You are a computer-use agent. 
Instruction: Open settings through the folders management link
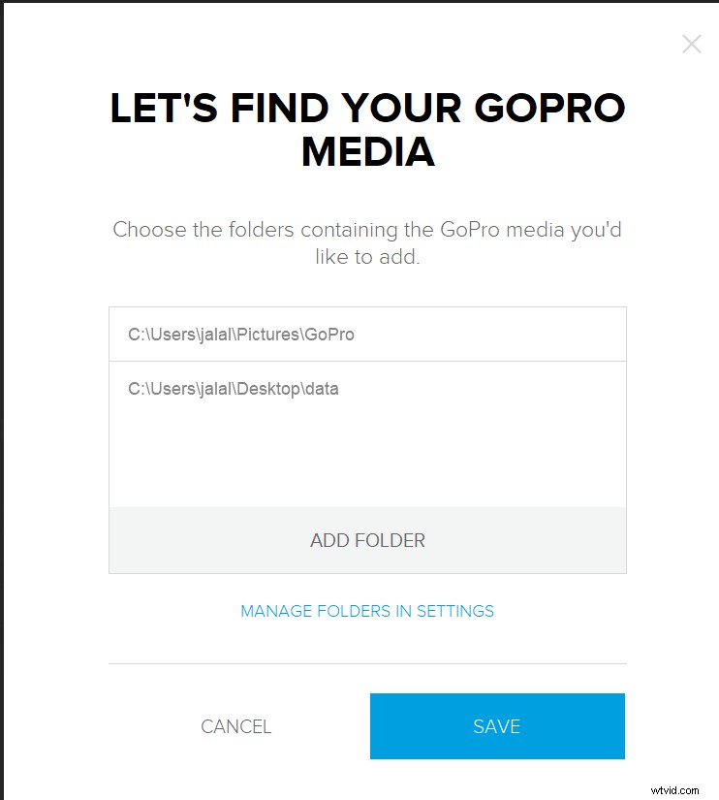tap(367, 611)
